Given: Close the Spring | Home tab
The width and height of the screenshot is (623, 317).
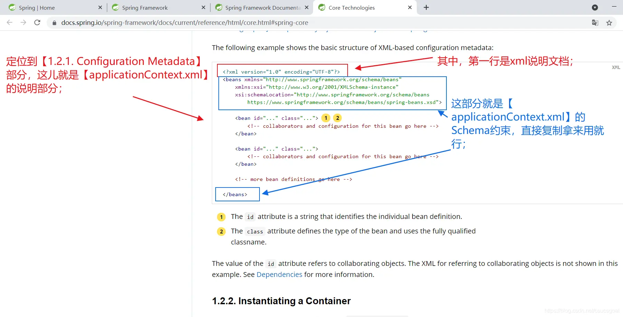Looking at the screenshot, I should pos(100,8).
